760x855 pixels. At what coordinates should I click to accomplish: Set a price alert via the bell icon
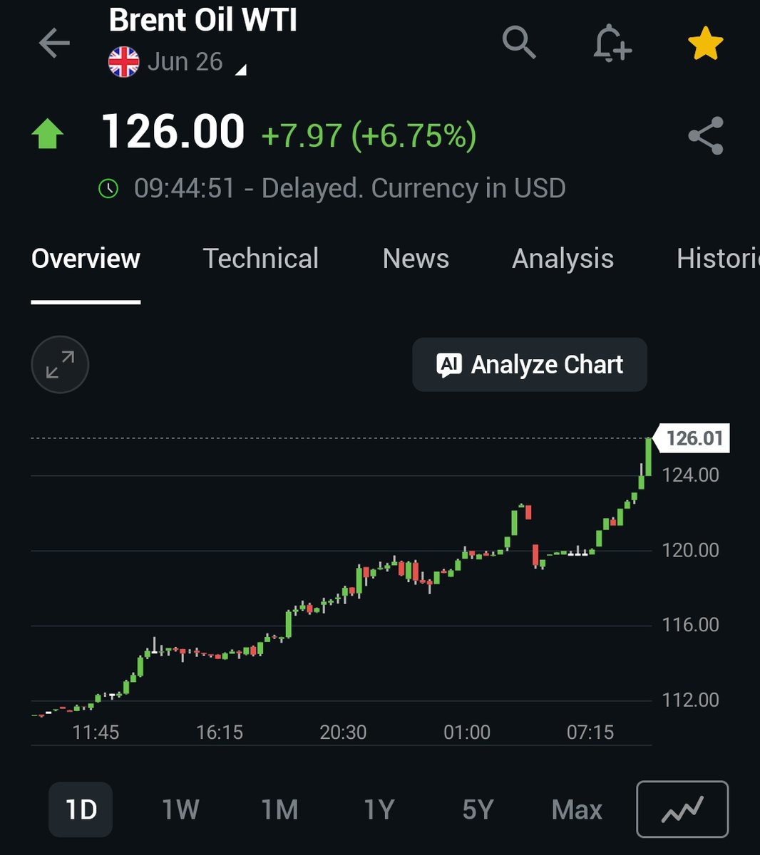coord(612,44)
